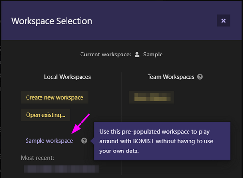
Task: Select the blurred team workspace button
Action: point(151,97)
